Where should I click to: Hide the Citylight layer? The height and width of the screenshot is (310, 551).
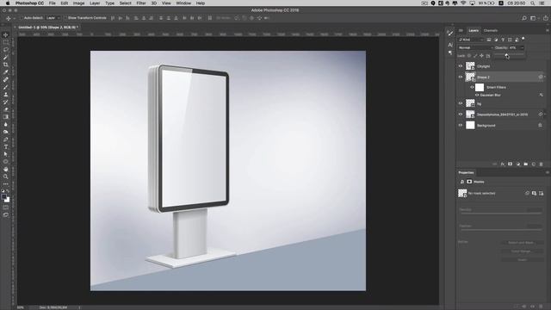461,66
